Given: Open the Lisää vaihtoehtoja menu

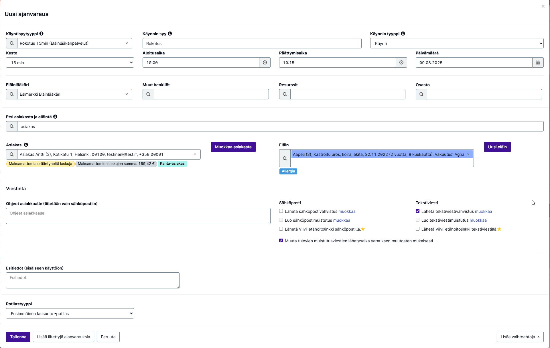Looking at the screenshot, I should point(520,337).
